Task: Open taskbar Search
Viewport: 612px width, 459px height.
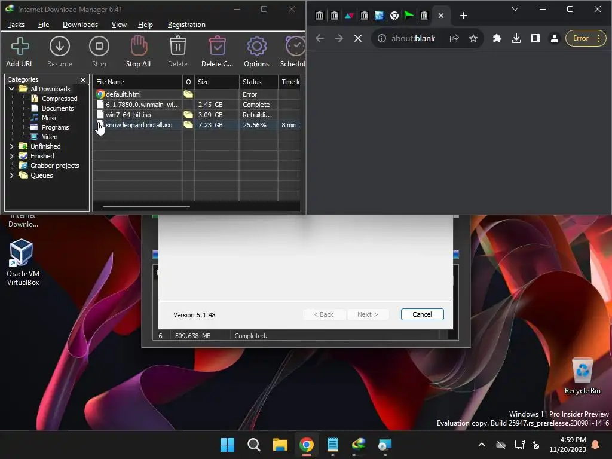Action: [253, 445]
